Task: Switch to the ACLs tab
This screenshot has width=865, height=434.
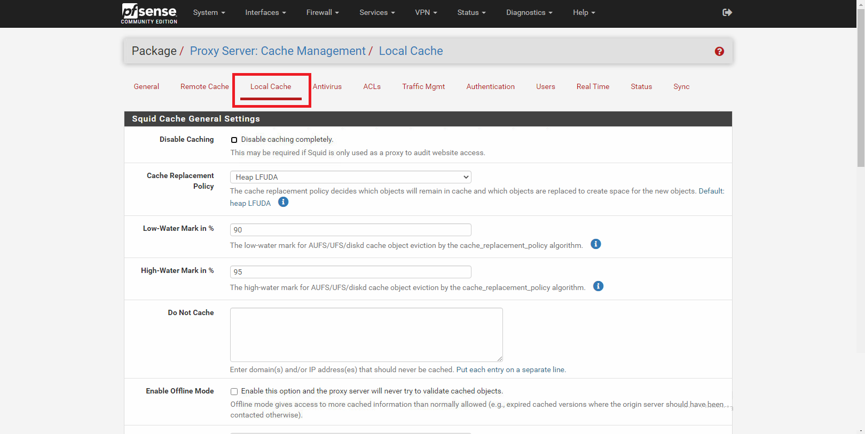Action: pos(372,86)
